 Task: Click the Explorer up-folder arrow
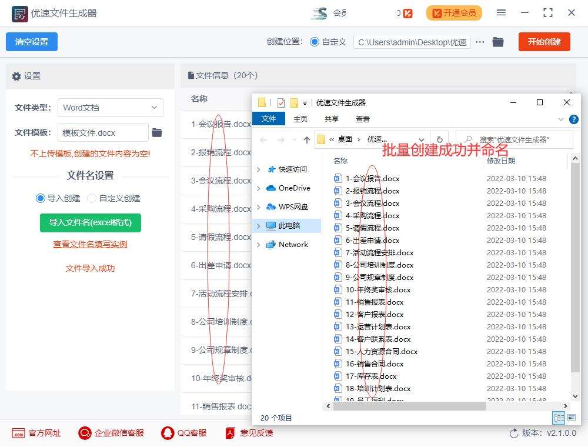(x=307, y=140)
